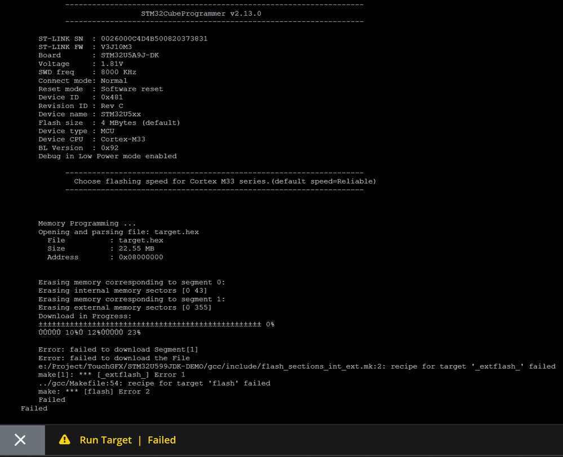Click the Device CPU 'Cortex-M33' line
The image size is (563, 457).
coord(92,139)
